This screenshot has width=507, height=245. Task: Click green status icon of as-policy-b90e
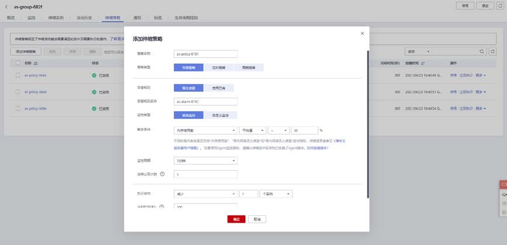(94, 109)
